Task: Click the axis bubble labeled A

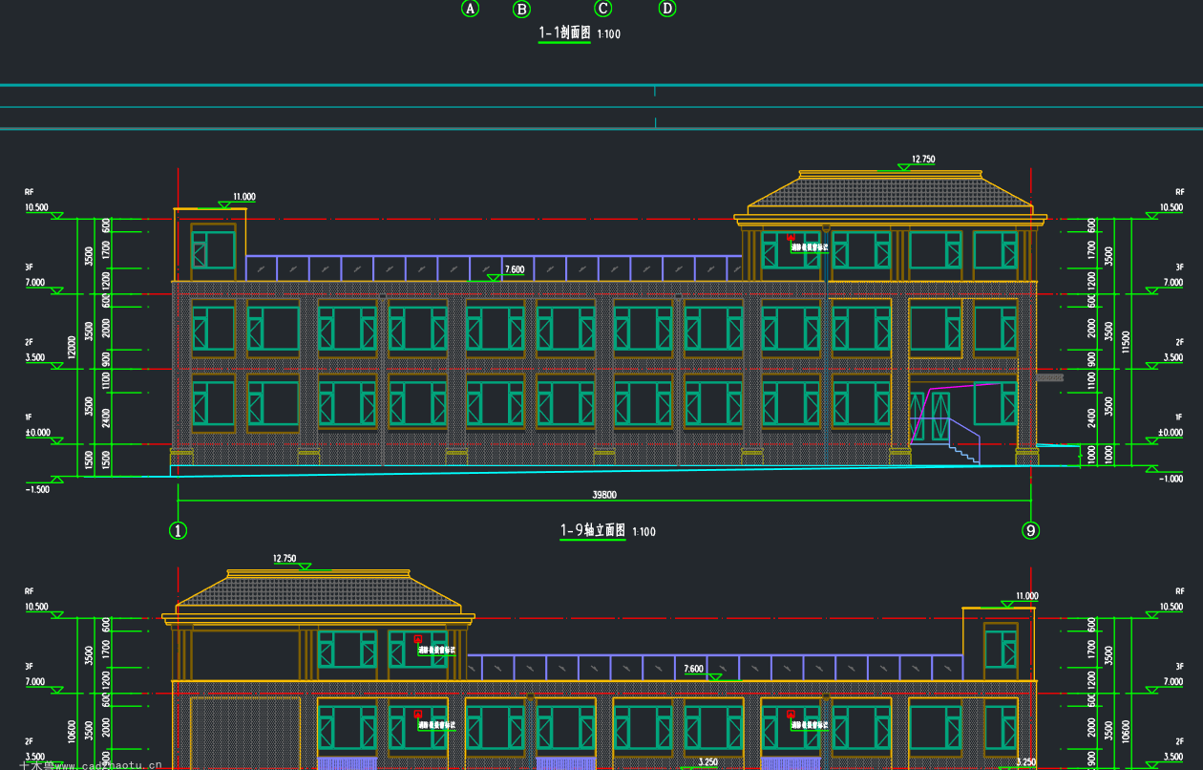Action: coord(470,9)
